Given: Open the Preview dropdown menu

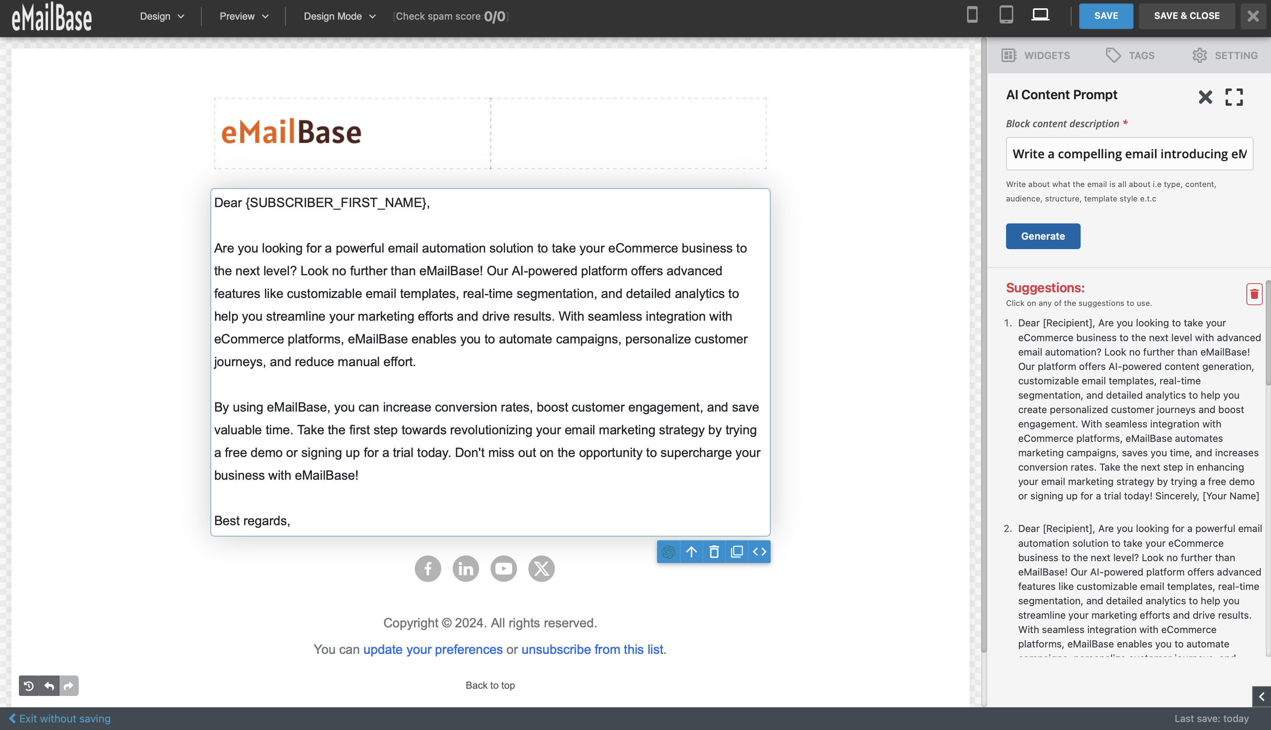Looking at the screenshot, I should [x=244, y=16].
